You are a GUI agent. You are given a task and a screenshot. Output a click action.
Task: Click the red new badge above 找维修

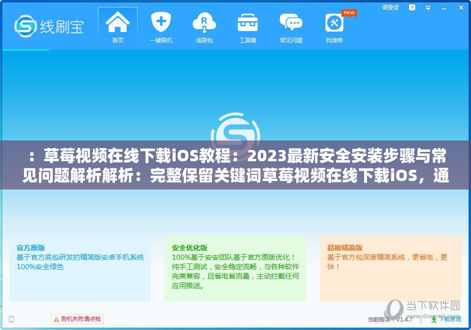(x=349, y=13)
